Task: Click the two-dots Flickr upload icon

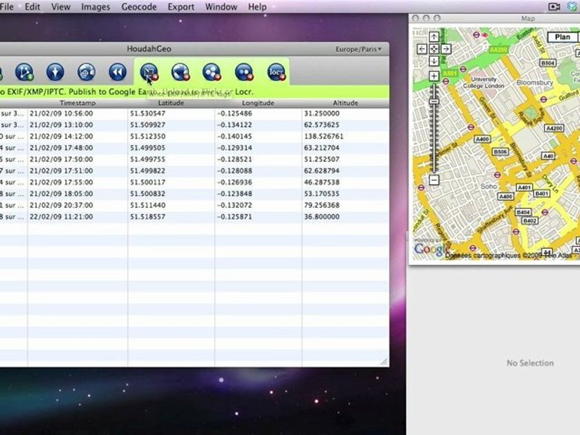Action: (x=243, y=72)
